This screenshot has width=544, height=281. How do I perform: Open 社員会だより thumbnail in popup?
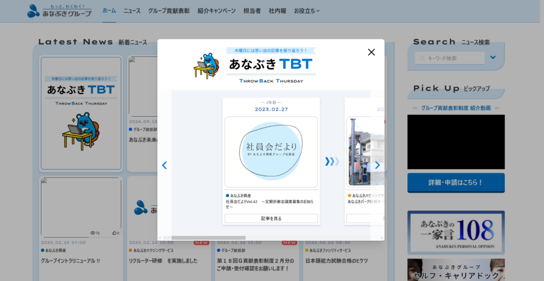click(271, 152)
